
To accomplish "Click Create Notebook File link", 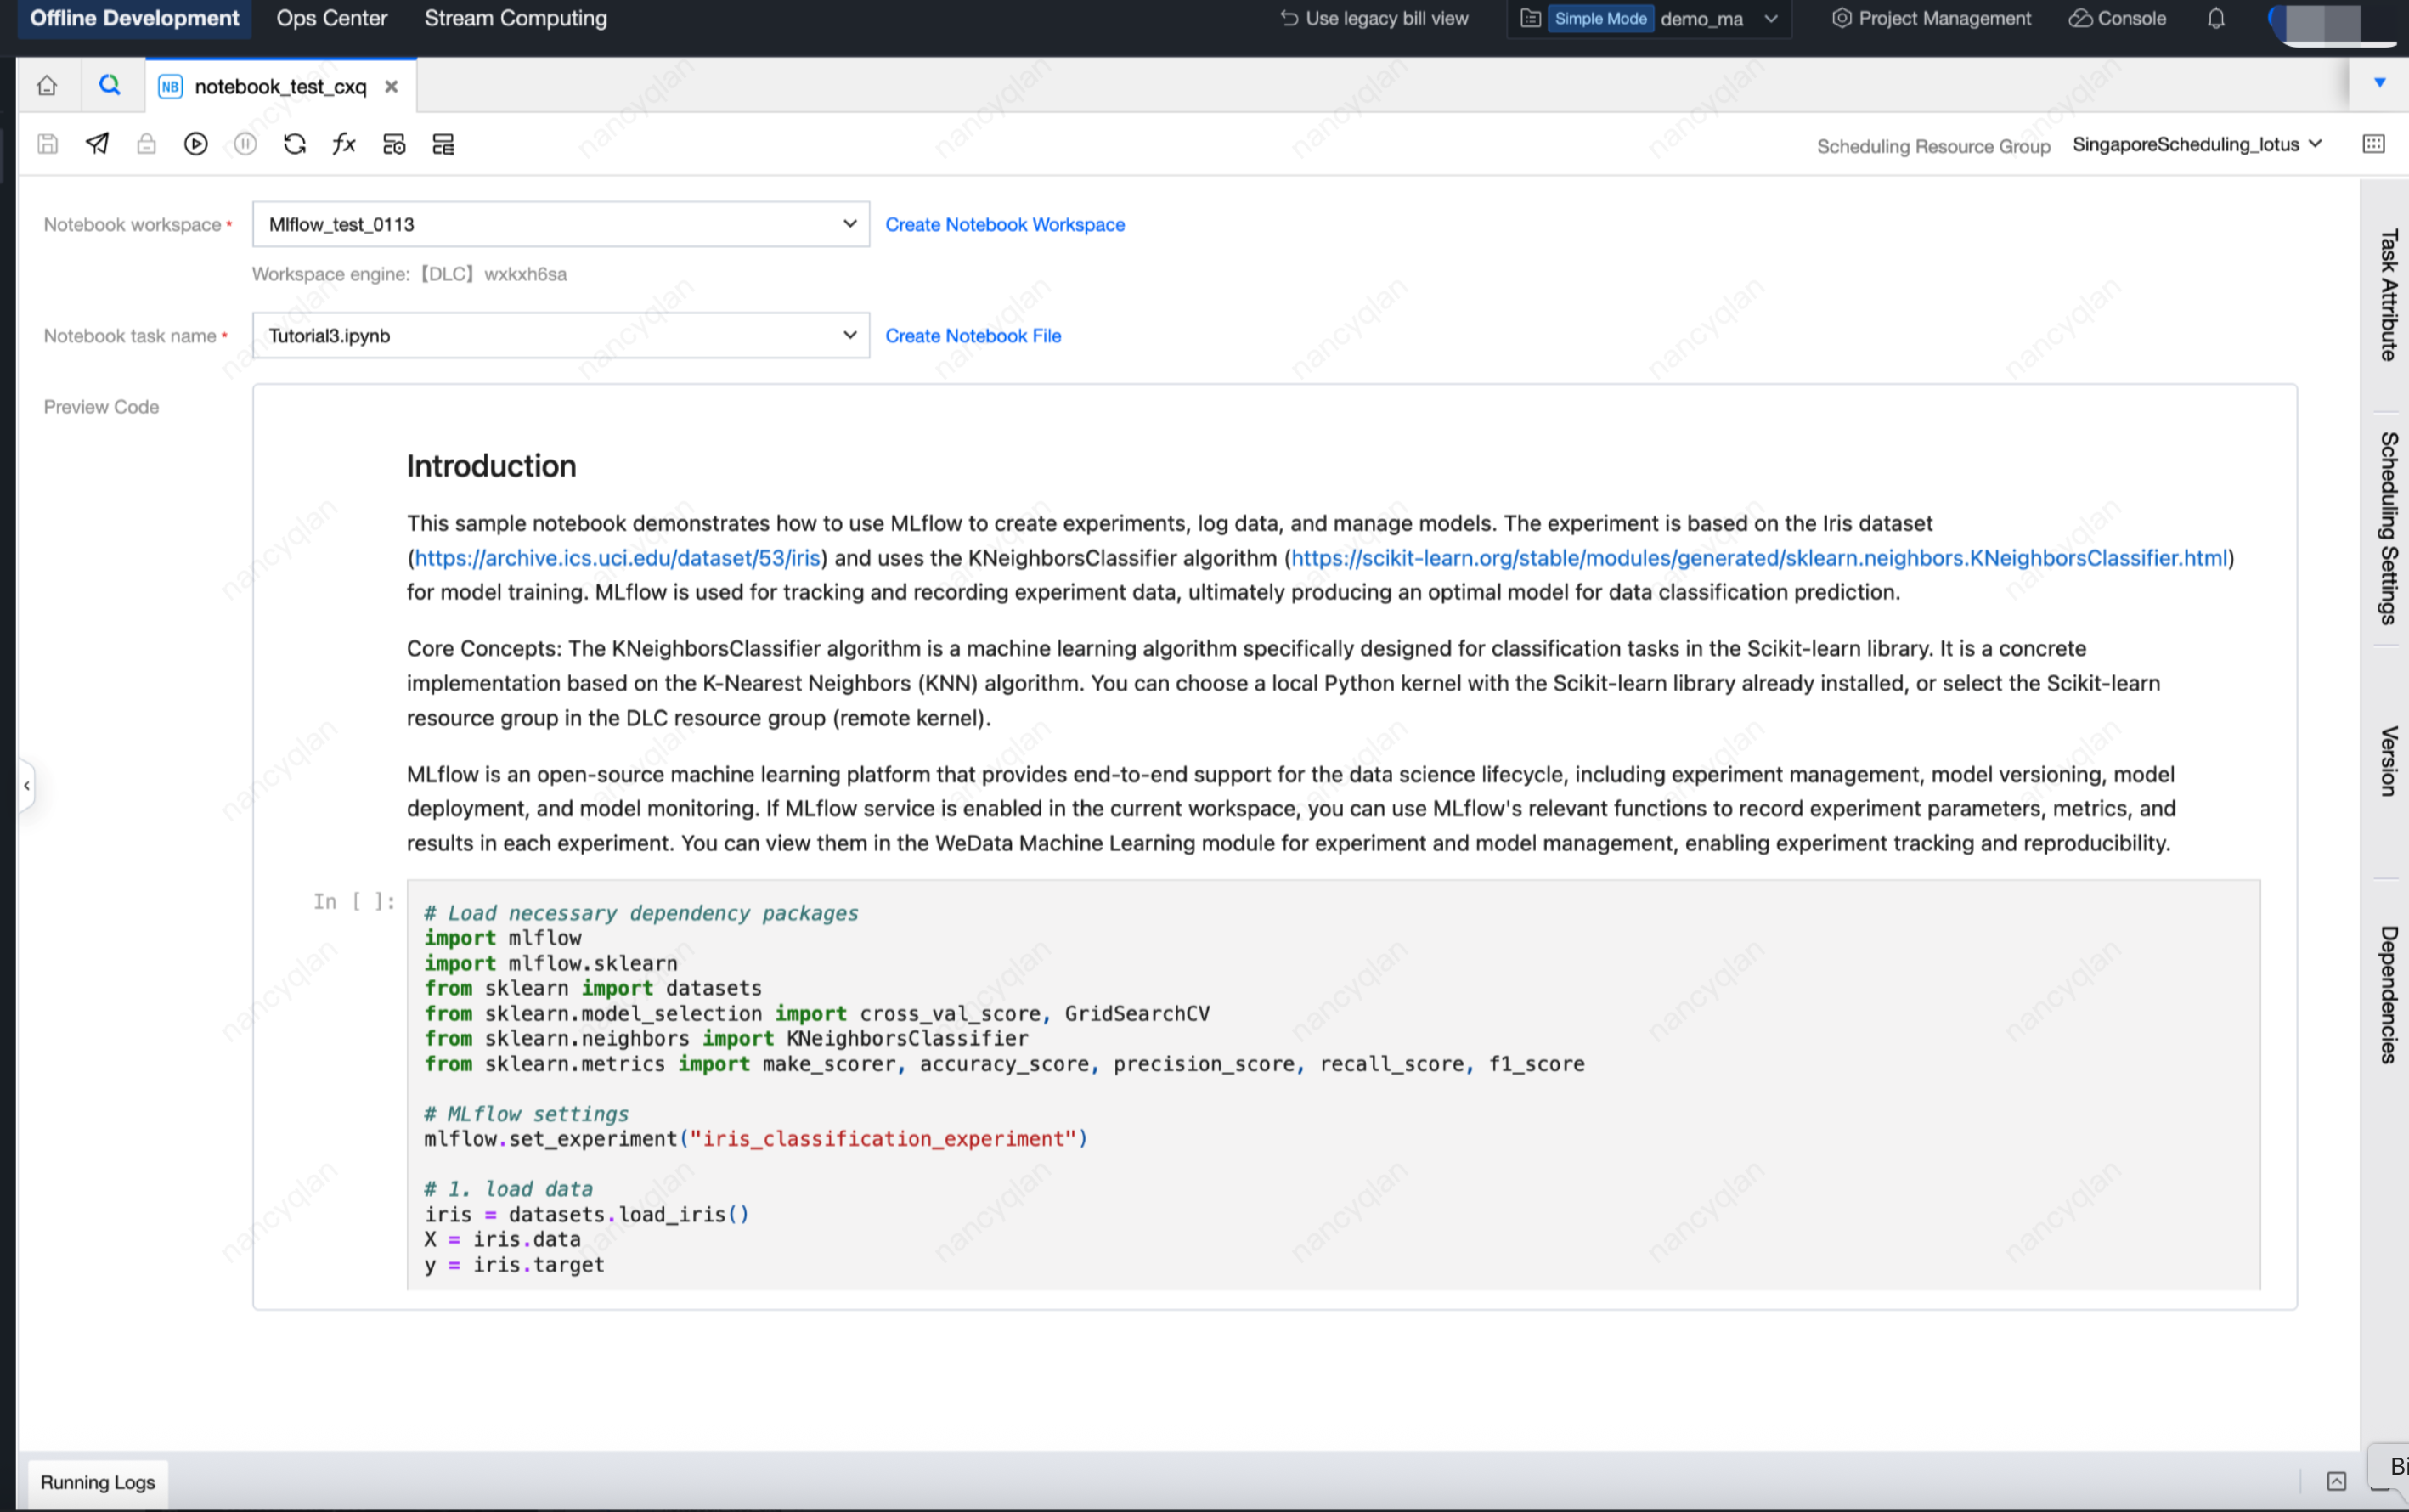I will click(972, 336).
